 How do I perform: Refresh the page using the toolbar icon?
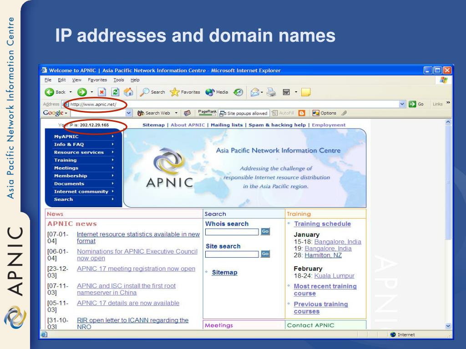(115, 92)
